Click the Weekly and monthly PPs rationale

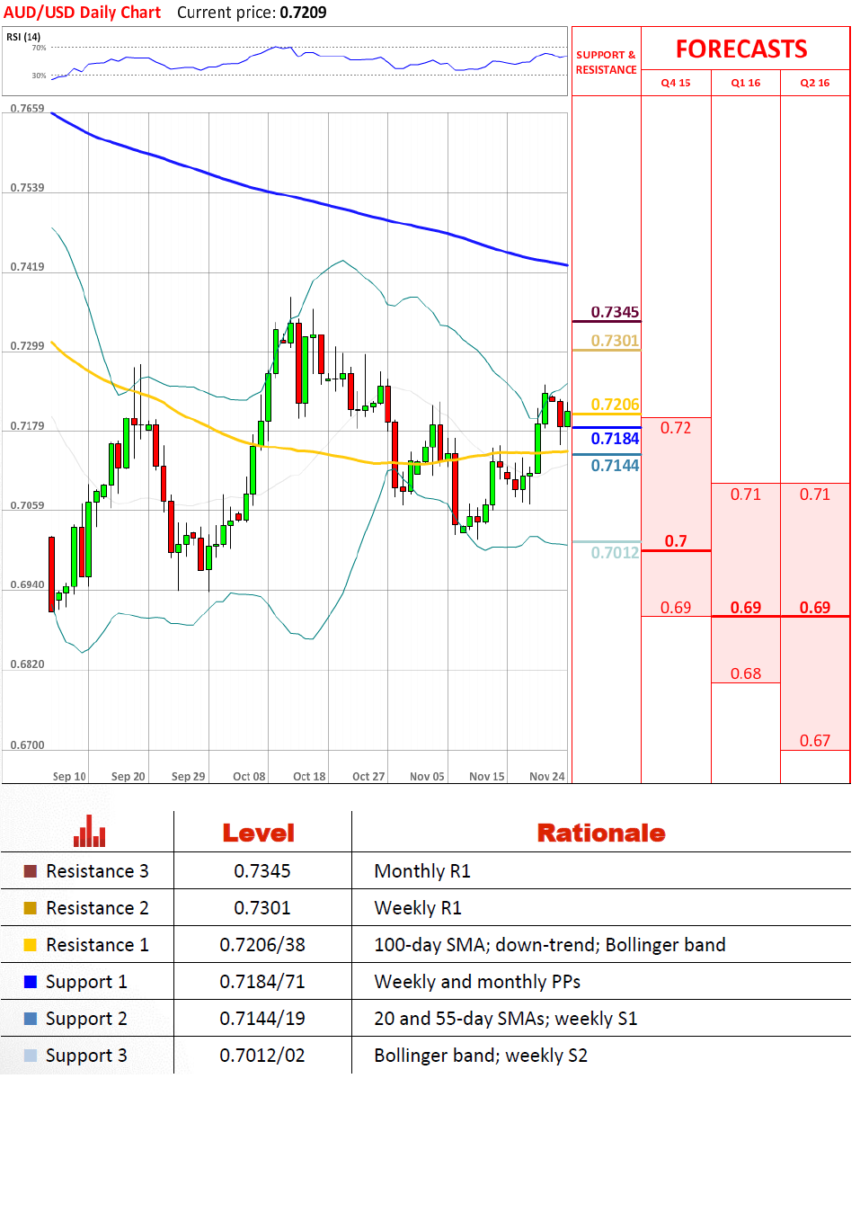pos(477,982)
